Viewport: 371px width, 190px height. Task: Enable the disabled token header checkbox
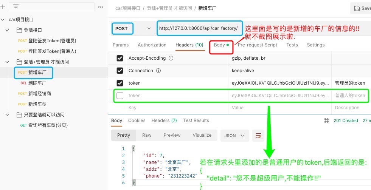pos(120,96)
